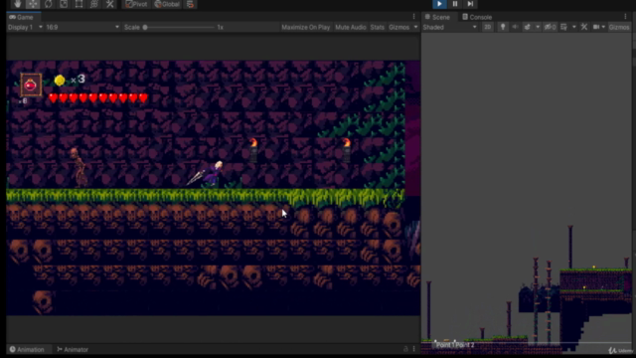This screenshot has height=358, width=636.
Task: Open the 16:9 aspect ratio dropdown
Action: click(82, 27)
